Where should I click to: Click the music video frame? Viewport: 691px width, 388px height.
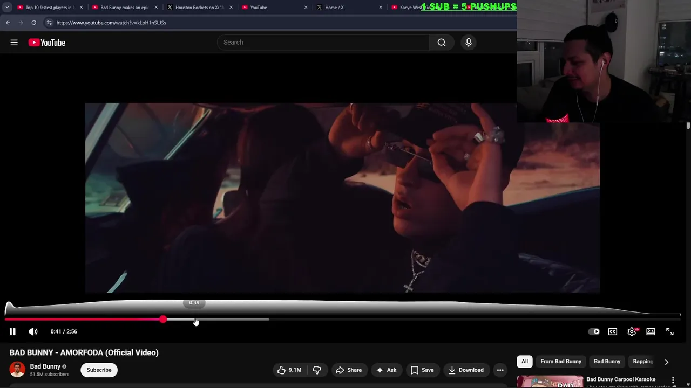[x=342, y=198]
